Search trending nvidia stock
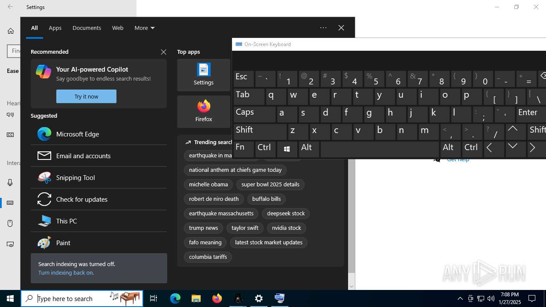546x307 pixels. 287,228
